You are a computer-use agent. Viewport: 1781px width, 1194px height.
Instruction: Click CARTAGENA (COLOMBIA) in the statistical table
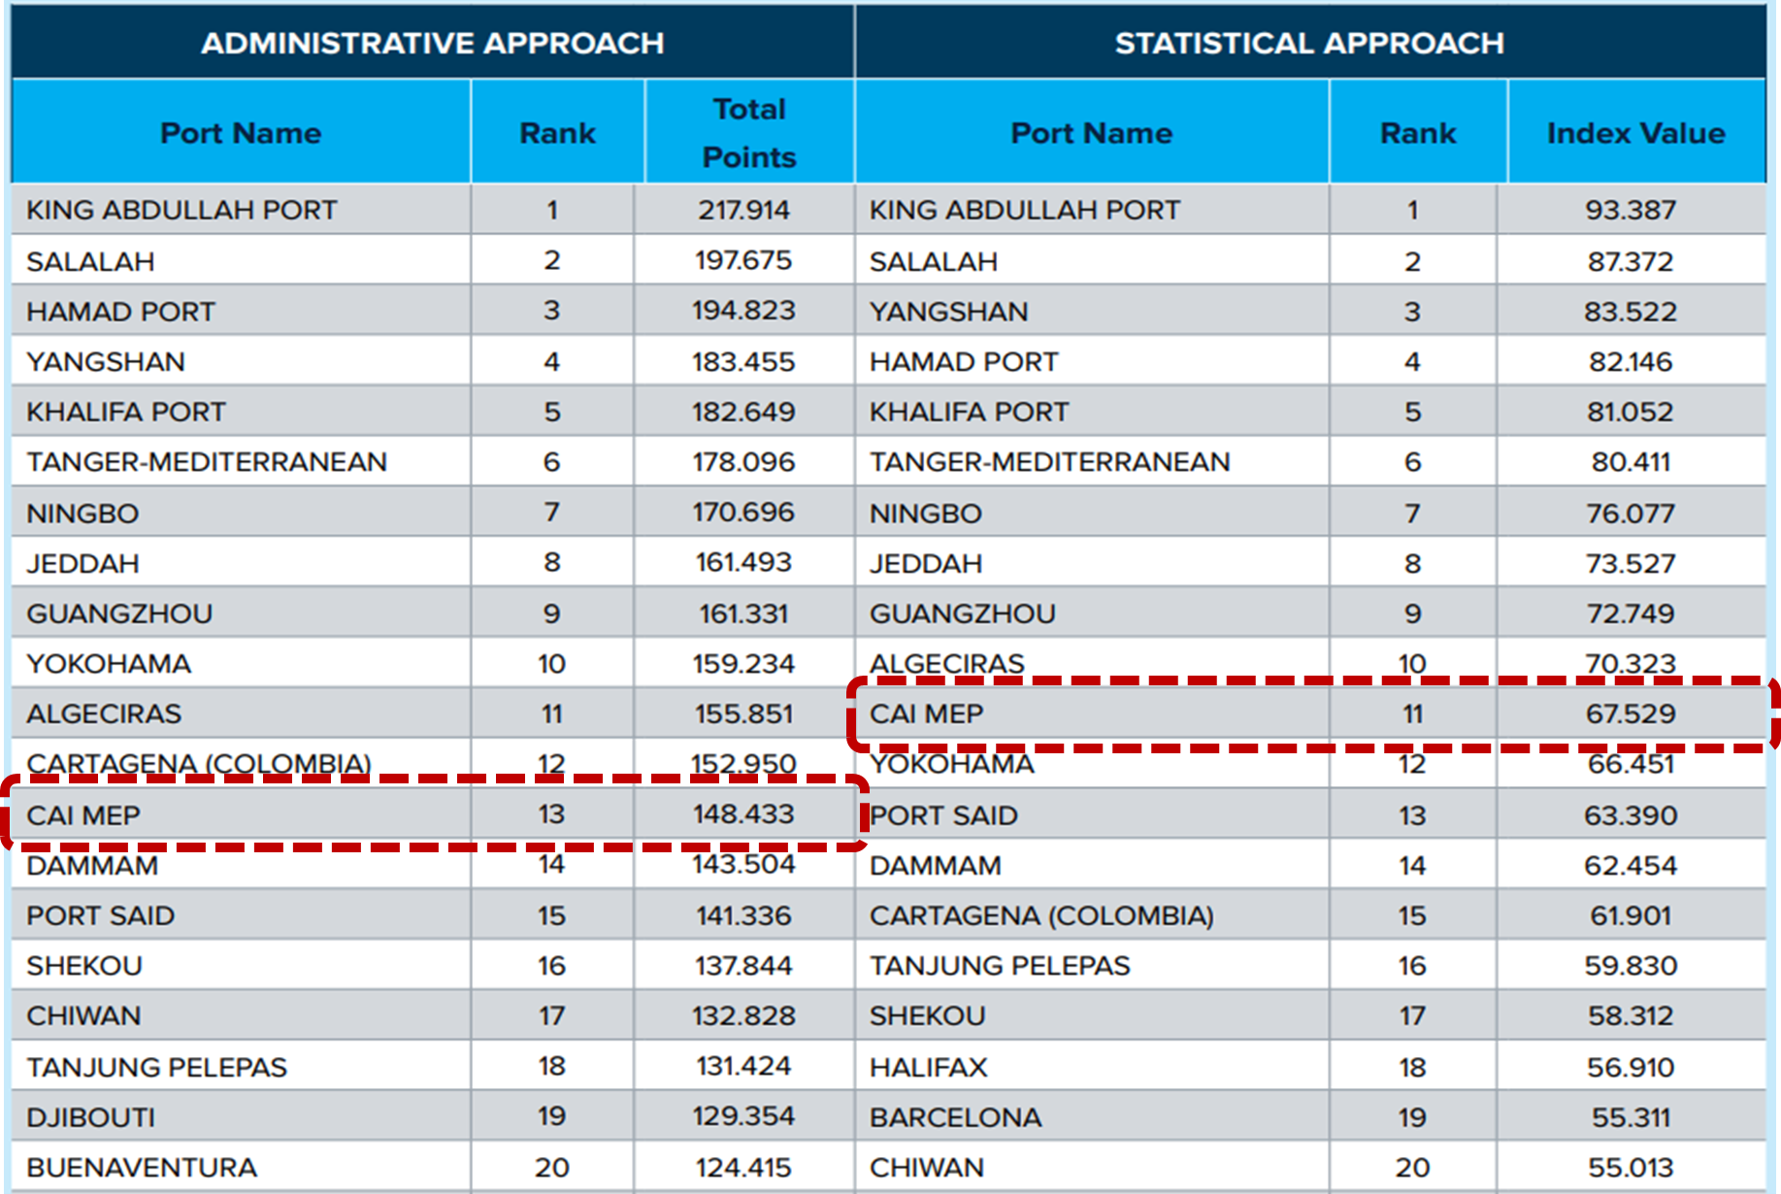click(x=1041, y=915)
